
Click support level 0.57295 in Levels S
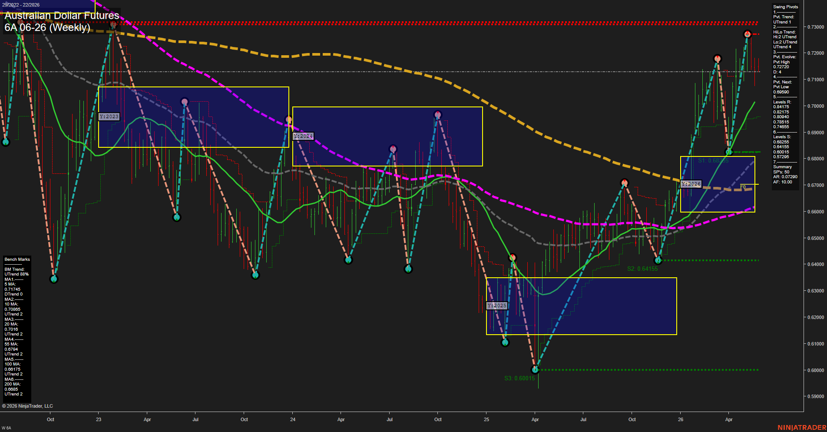(x=781, y=157)
